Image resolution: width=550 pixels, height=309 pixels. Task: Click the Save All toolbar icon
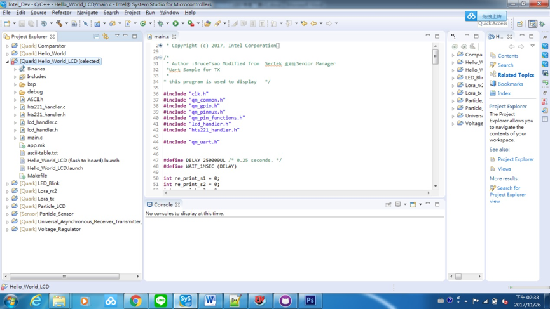(x=31, y=23)
